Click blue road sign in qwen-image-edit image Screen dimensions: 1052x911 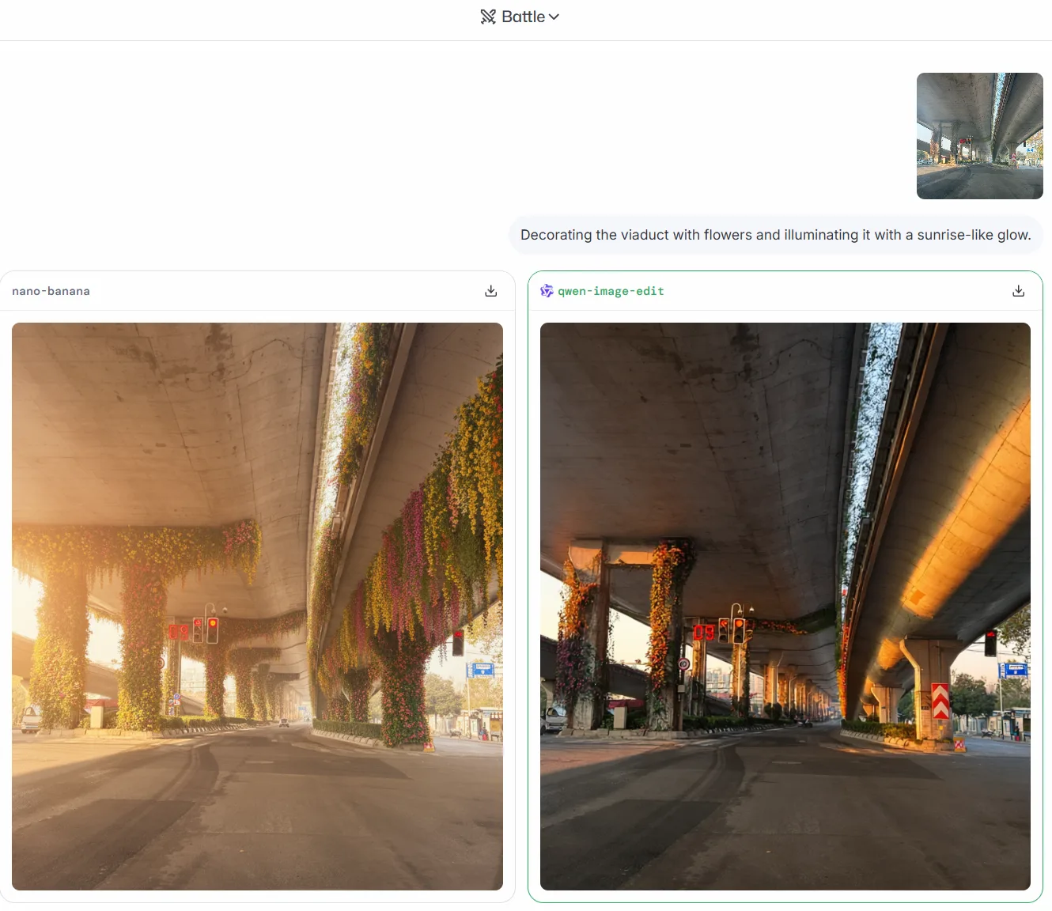pyautogui.click(x=1013, y=670)
